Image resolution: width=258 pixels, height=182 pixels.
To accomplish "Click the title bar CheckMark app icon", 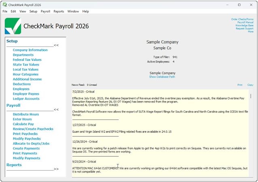I will click(x=5, y=5).
